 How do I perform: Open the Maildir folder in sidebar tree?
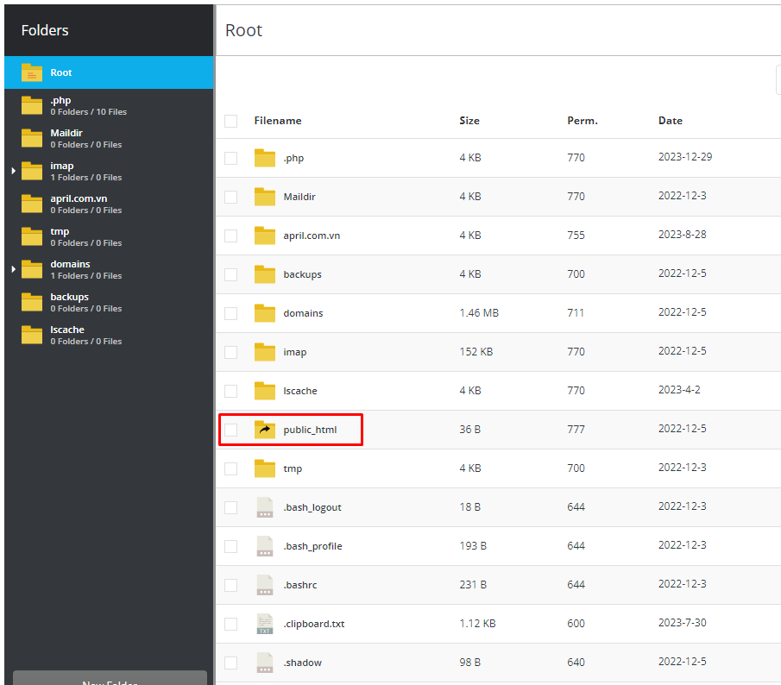click(x=66, y=133)
